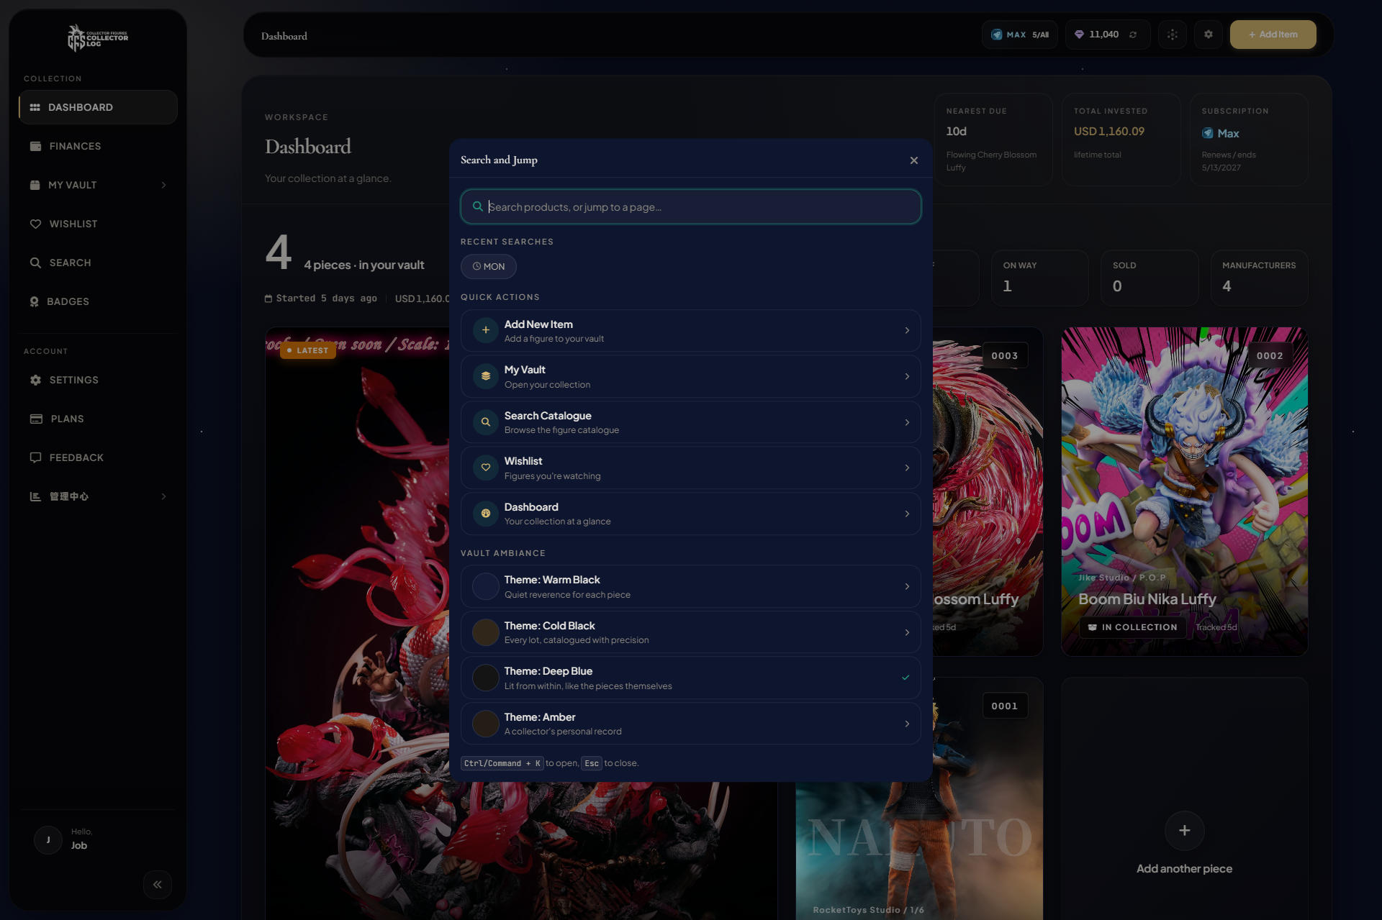The width and height of the screenshot is (1382, 920).
Task: Enable Theme: Cold Black
Action: click(690, 632)
